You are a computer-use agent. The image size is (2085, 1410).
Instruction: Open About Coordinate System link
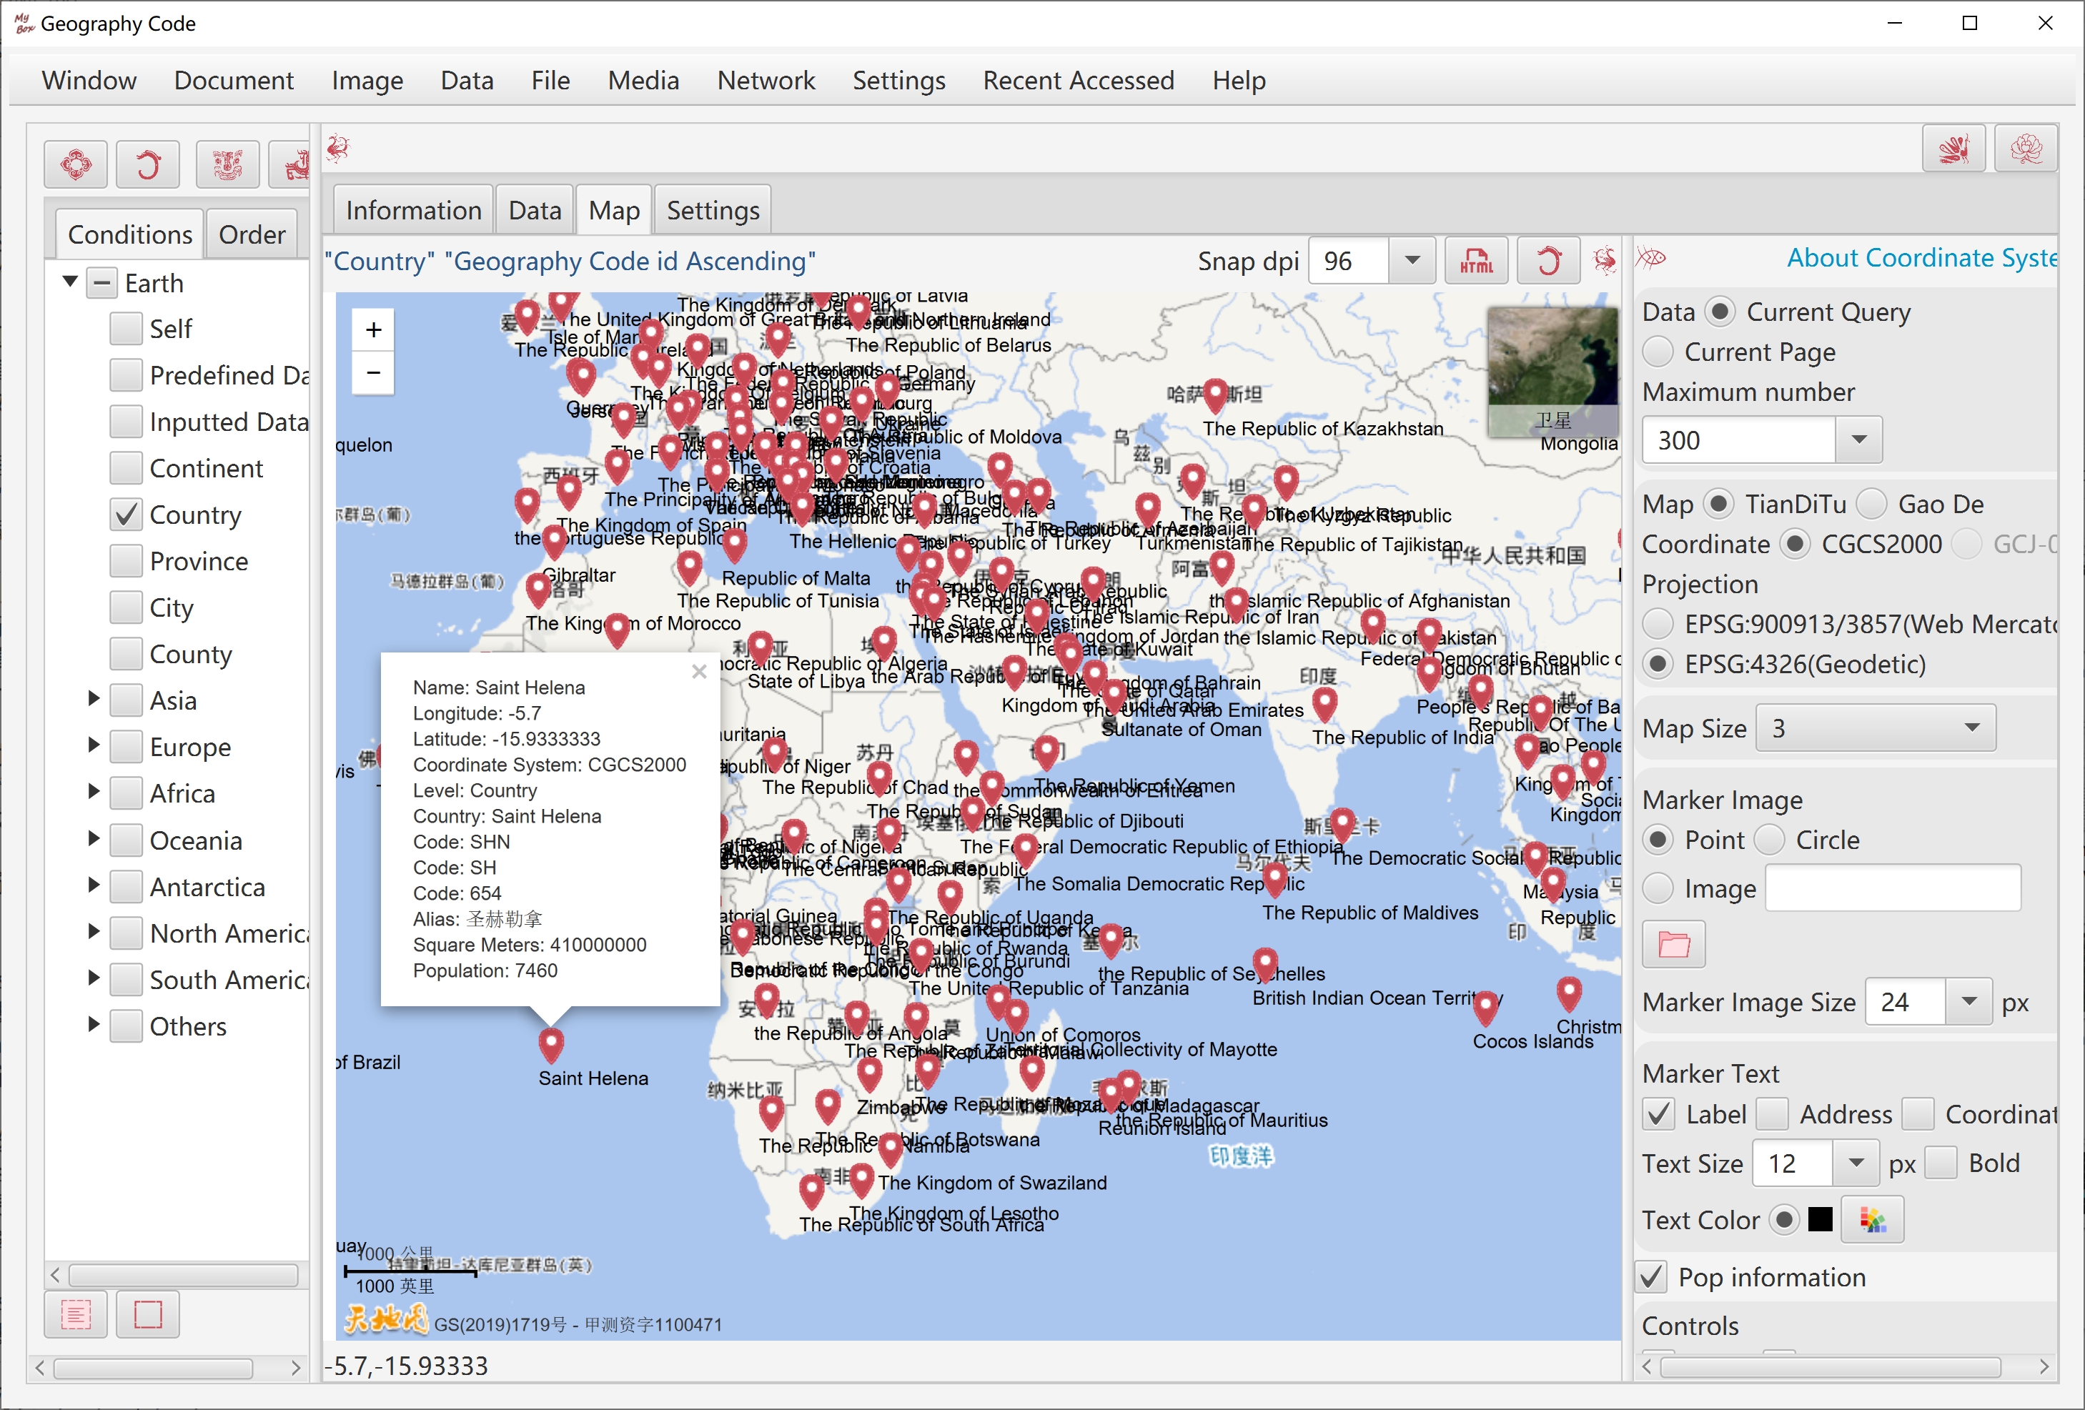pyautogui.click(x=1922, y=258)
